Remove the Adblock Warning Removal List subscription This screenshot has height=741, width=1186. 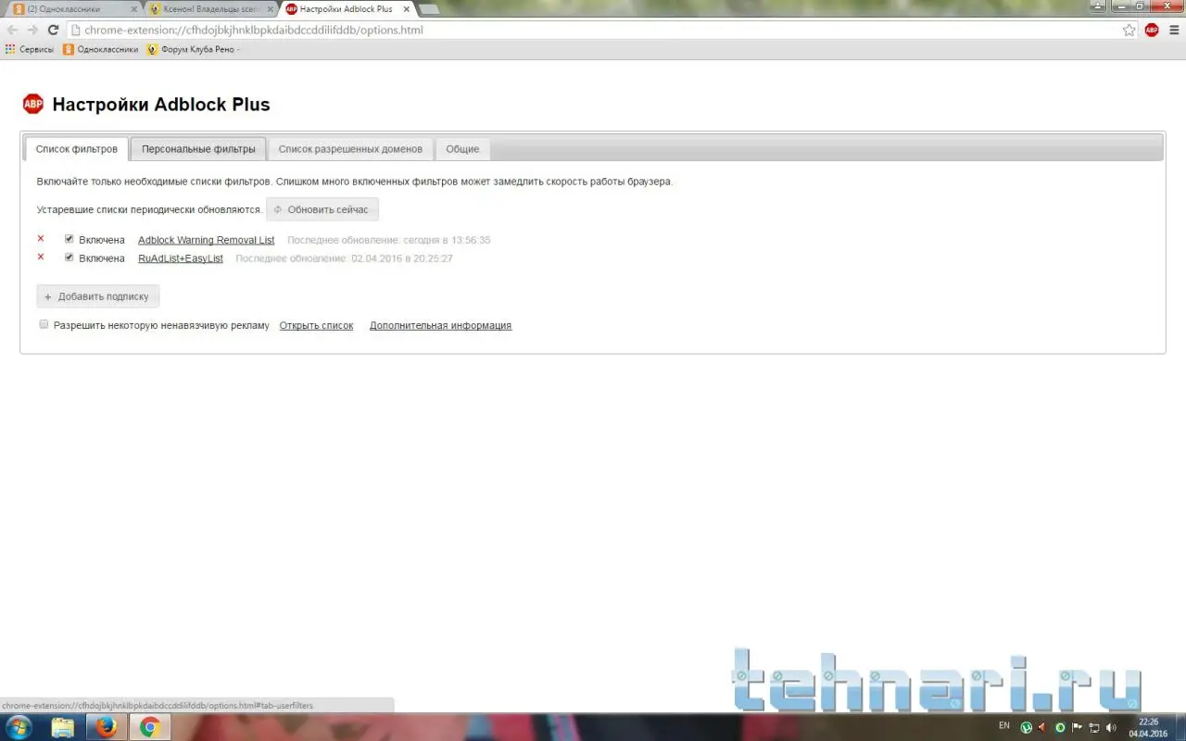(x=41, y=239)
